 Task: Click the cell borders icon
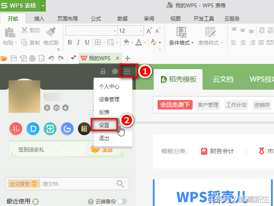tap(98, 42)
